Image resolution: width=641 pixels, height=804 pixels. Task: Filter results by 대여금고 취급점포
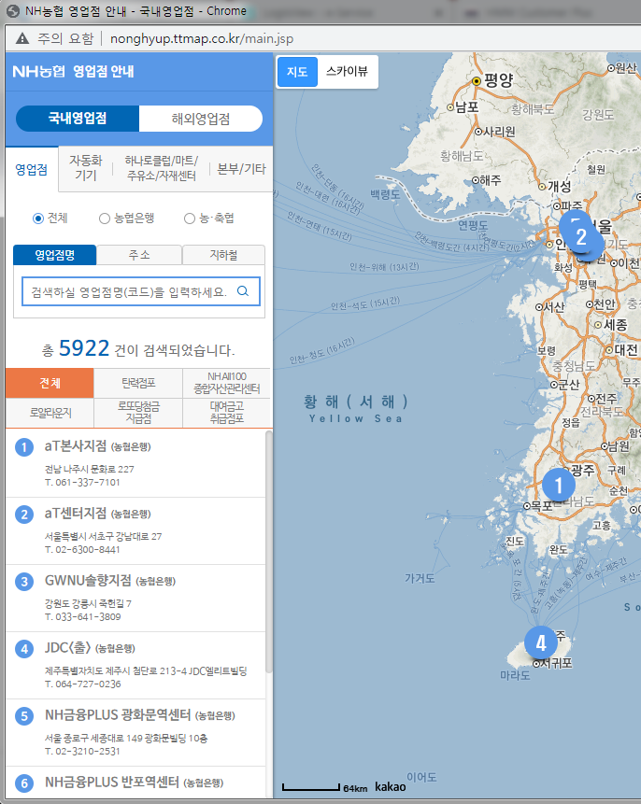click(x=227, y=413)
